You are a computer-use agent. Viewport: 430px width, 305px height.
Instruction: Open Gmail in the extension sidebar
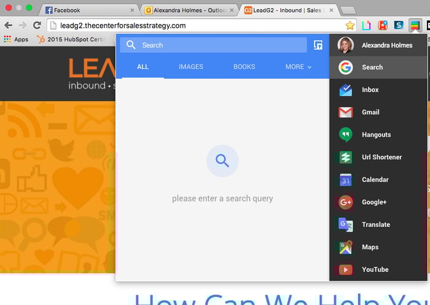pyautogui.click(x=370, y=113)
